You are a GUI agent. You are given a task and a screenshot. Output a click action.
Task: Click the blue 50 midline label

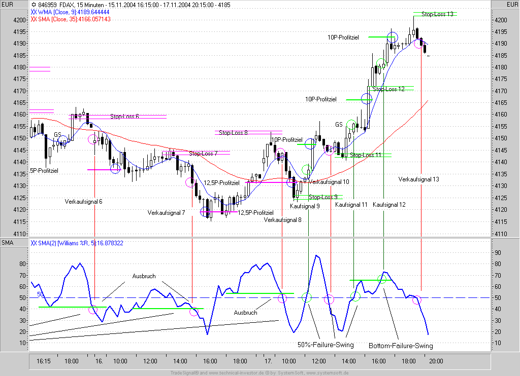point(40,294)
